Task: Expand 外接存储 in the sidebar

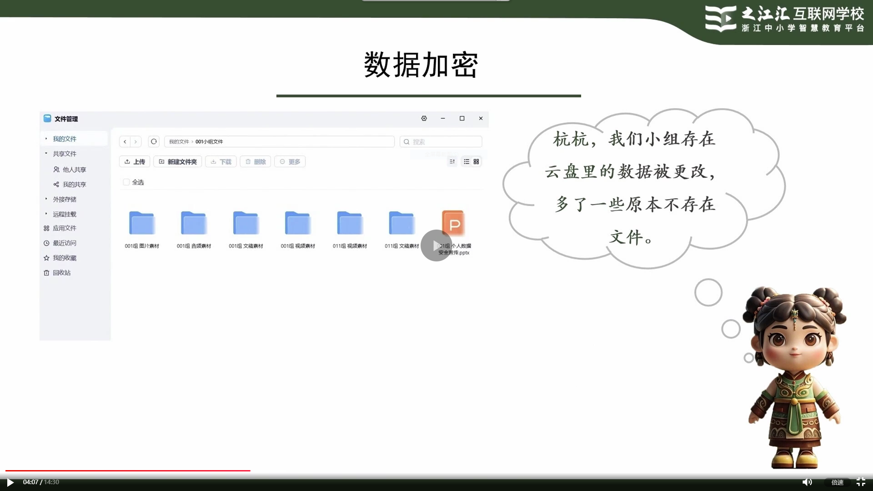Action: coord(65,199)
